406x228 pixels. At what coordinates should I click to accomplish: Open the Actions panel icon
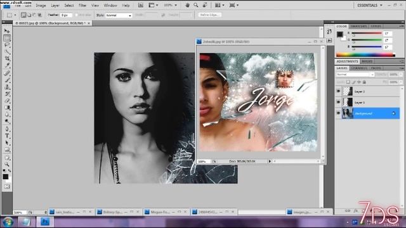(329, 41)
